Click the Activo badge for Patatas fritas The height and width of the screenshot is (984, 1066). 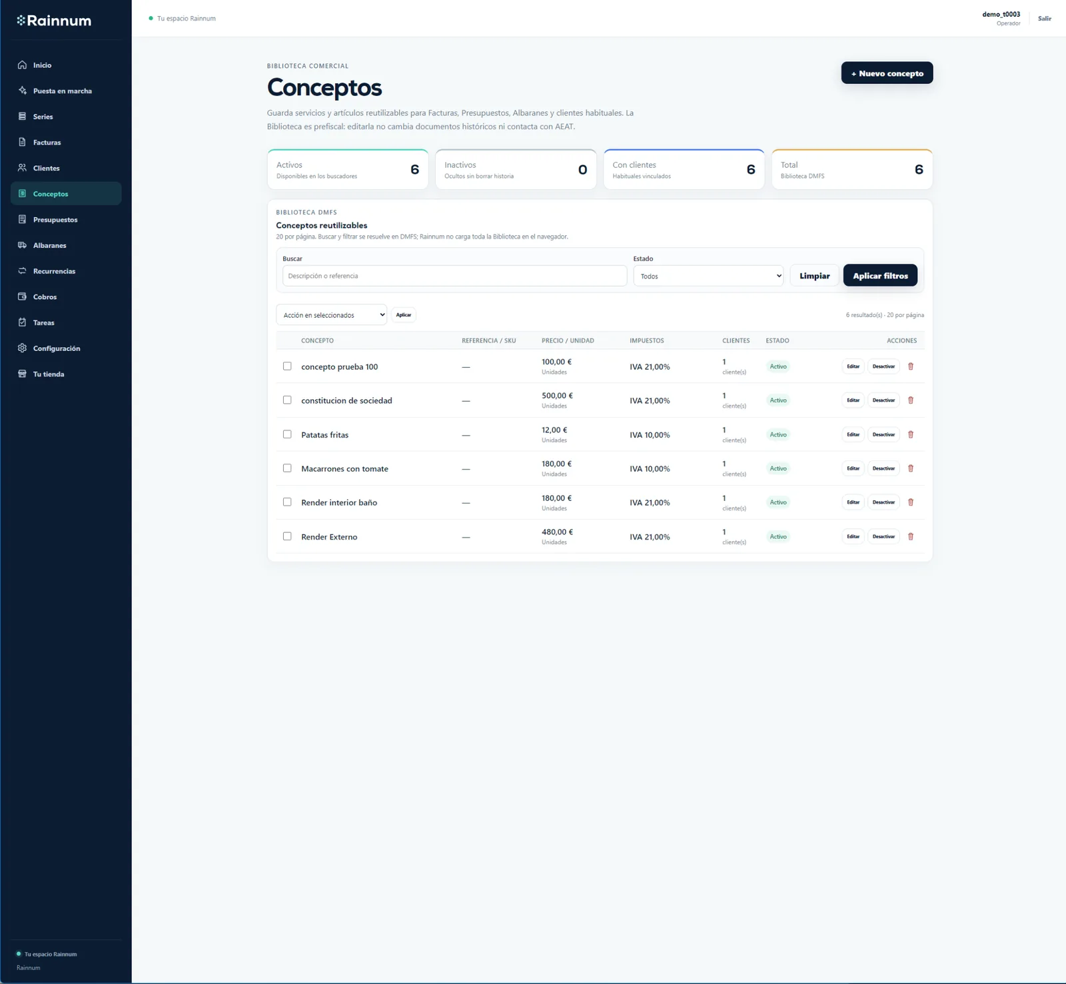[778, 434]
